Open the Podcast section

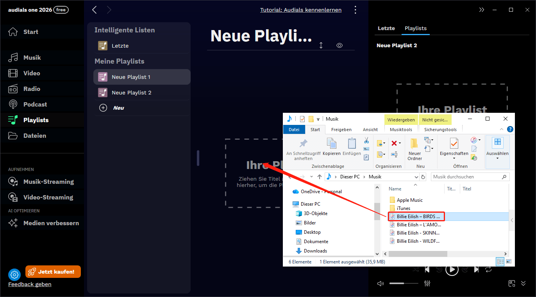(x=35, y=104)
